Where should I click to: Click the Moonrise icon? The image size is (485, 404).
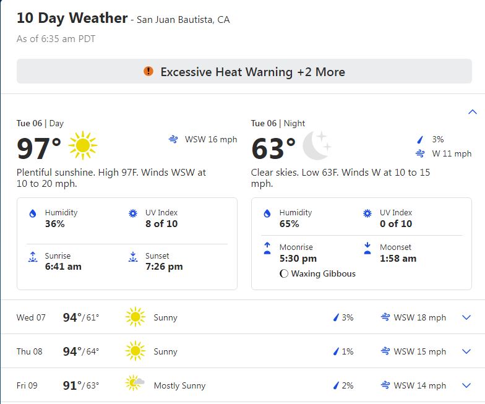pos(267,248)
